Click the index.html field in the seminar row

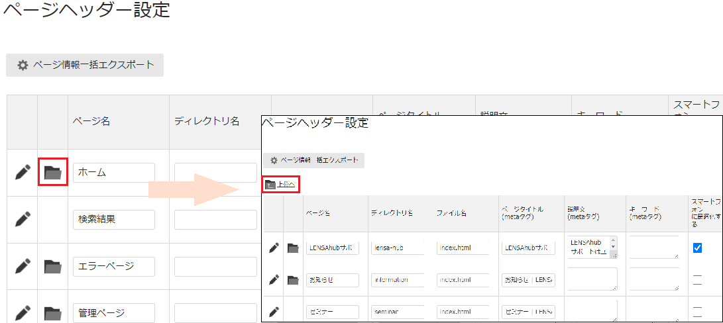click(463, 312)
